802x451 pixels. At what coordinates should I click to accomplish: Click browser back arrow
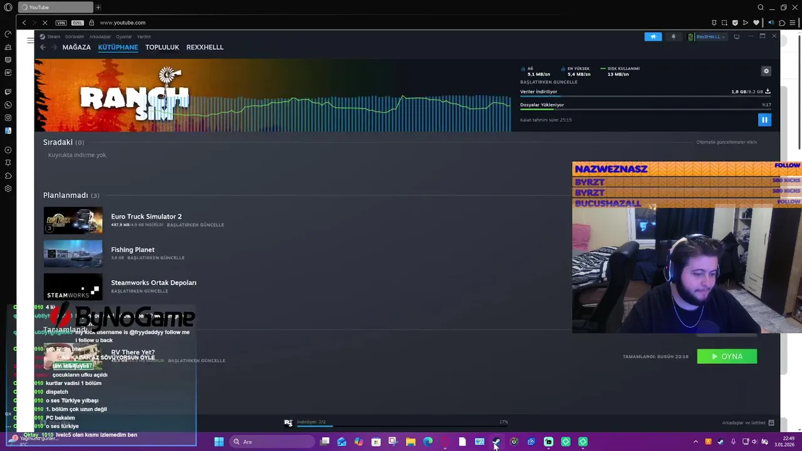click(24, 23)
